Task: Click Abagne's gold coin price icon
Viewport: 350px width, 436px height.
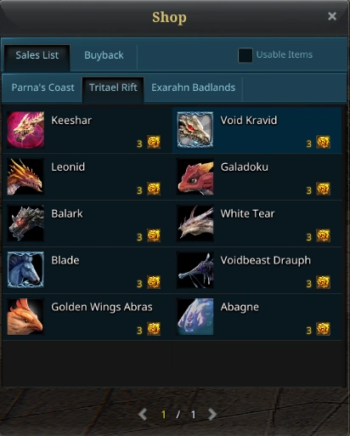Action: pyautogui.click(x=323, y=329)
